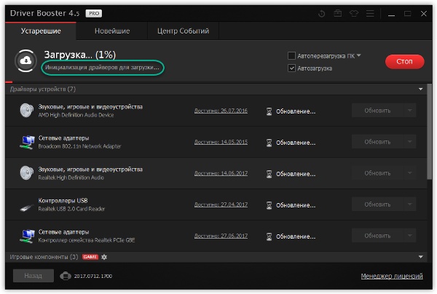Image resolution: width=437 pixels, height=294 pixels.
Task: Click Обновить button for Broadcom network adapter
Action: 377,142
